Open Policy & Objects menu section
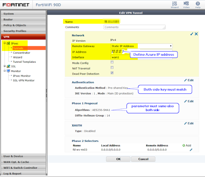Image resolution: width=205 pixels, height=177 pixels. (x=23, y=25)
